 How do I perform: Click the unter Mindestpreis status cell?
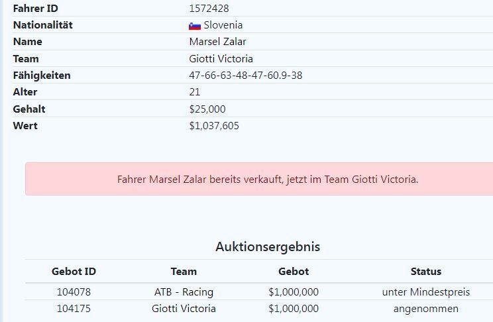(425, 292)
